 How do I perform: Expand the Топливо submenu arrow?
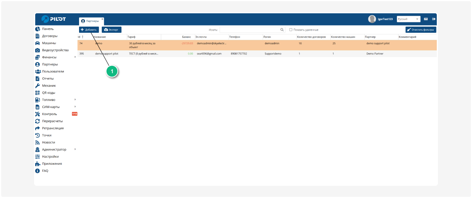point(75,99)
